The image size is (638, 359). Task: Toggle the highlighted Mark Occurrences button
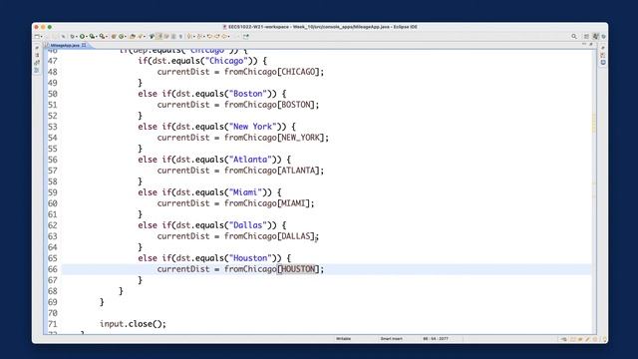pos(159,36)
